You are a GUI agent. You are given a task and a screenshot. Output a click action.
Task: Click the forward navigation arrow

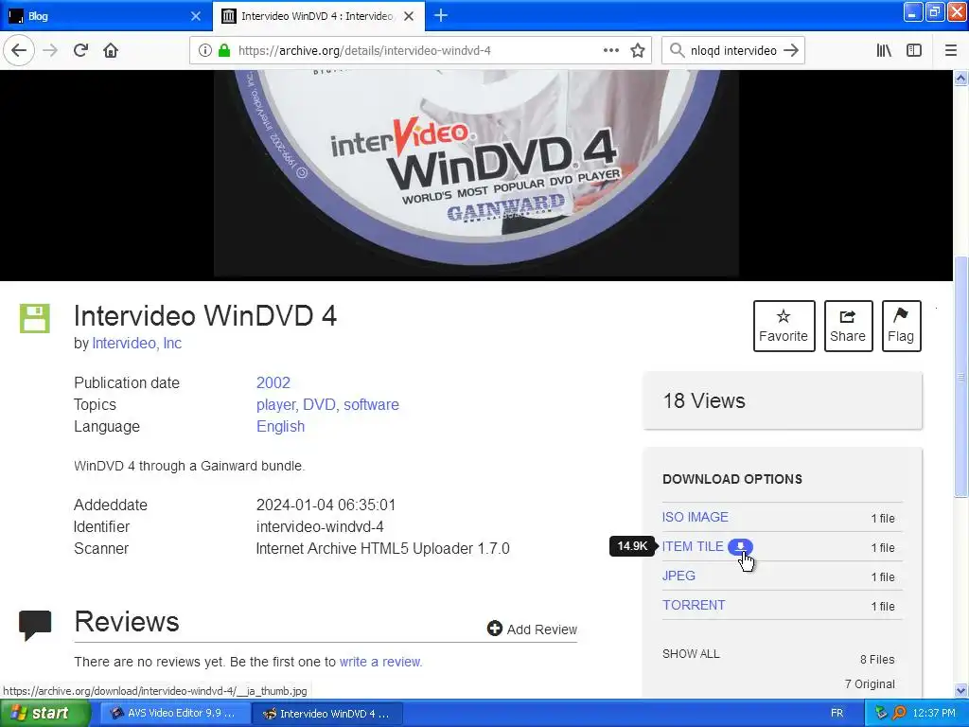(x=50, y=51)
